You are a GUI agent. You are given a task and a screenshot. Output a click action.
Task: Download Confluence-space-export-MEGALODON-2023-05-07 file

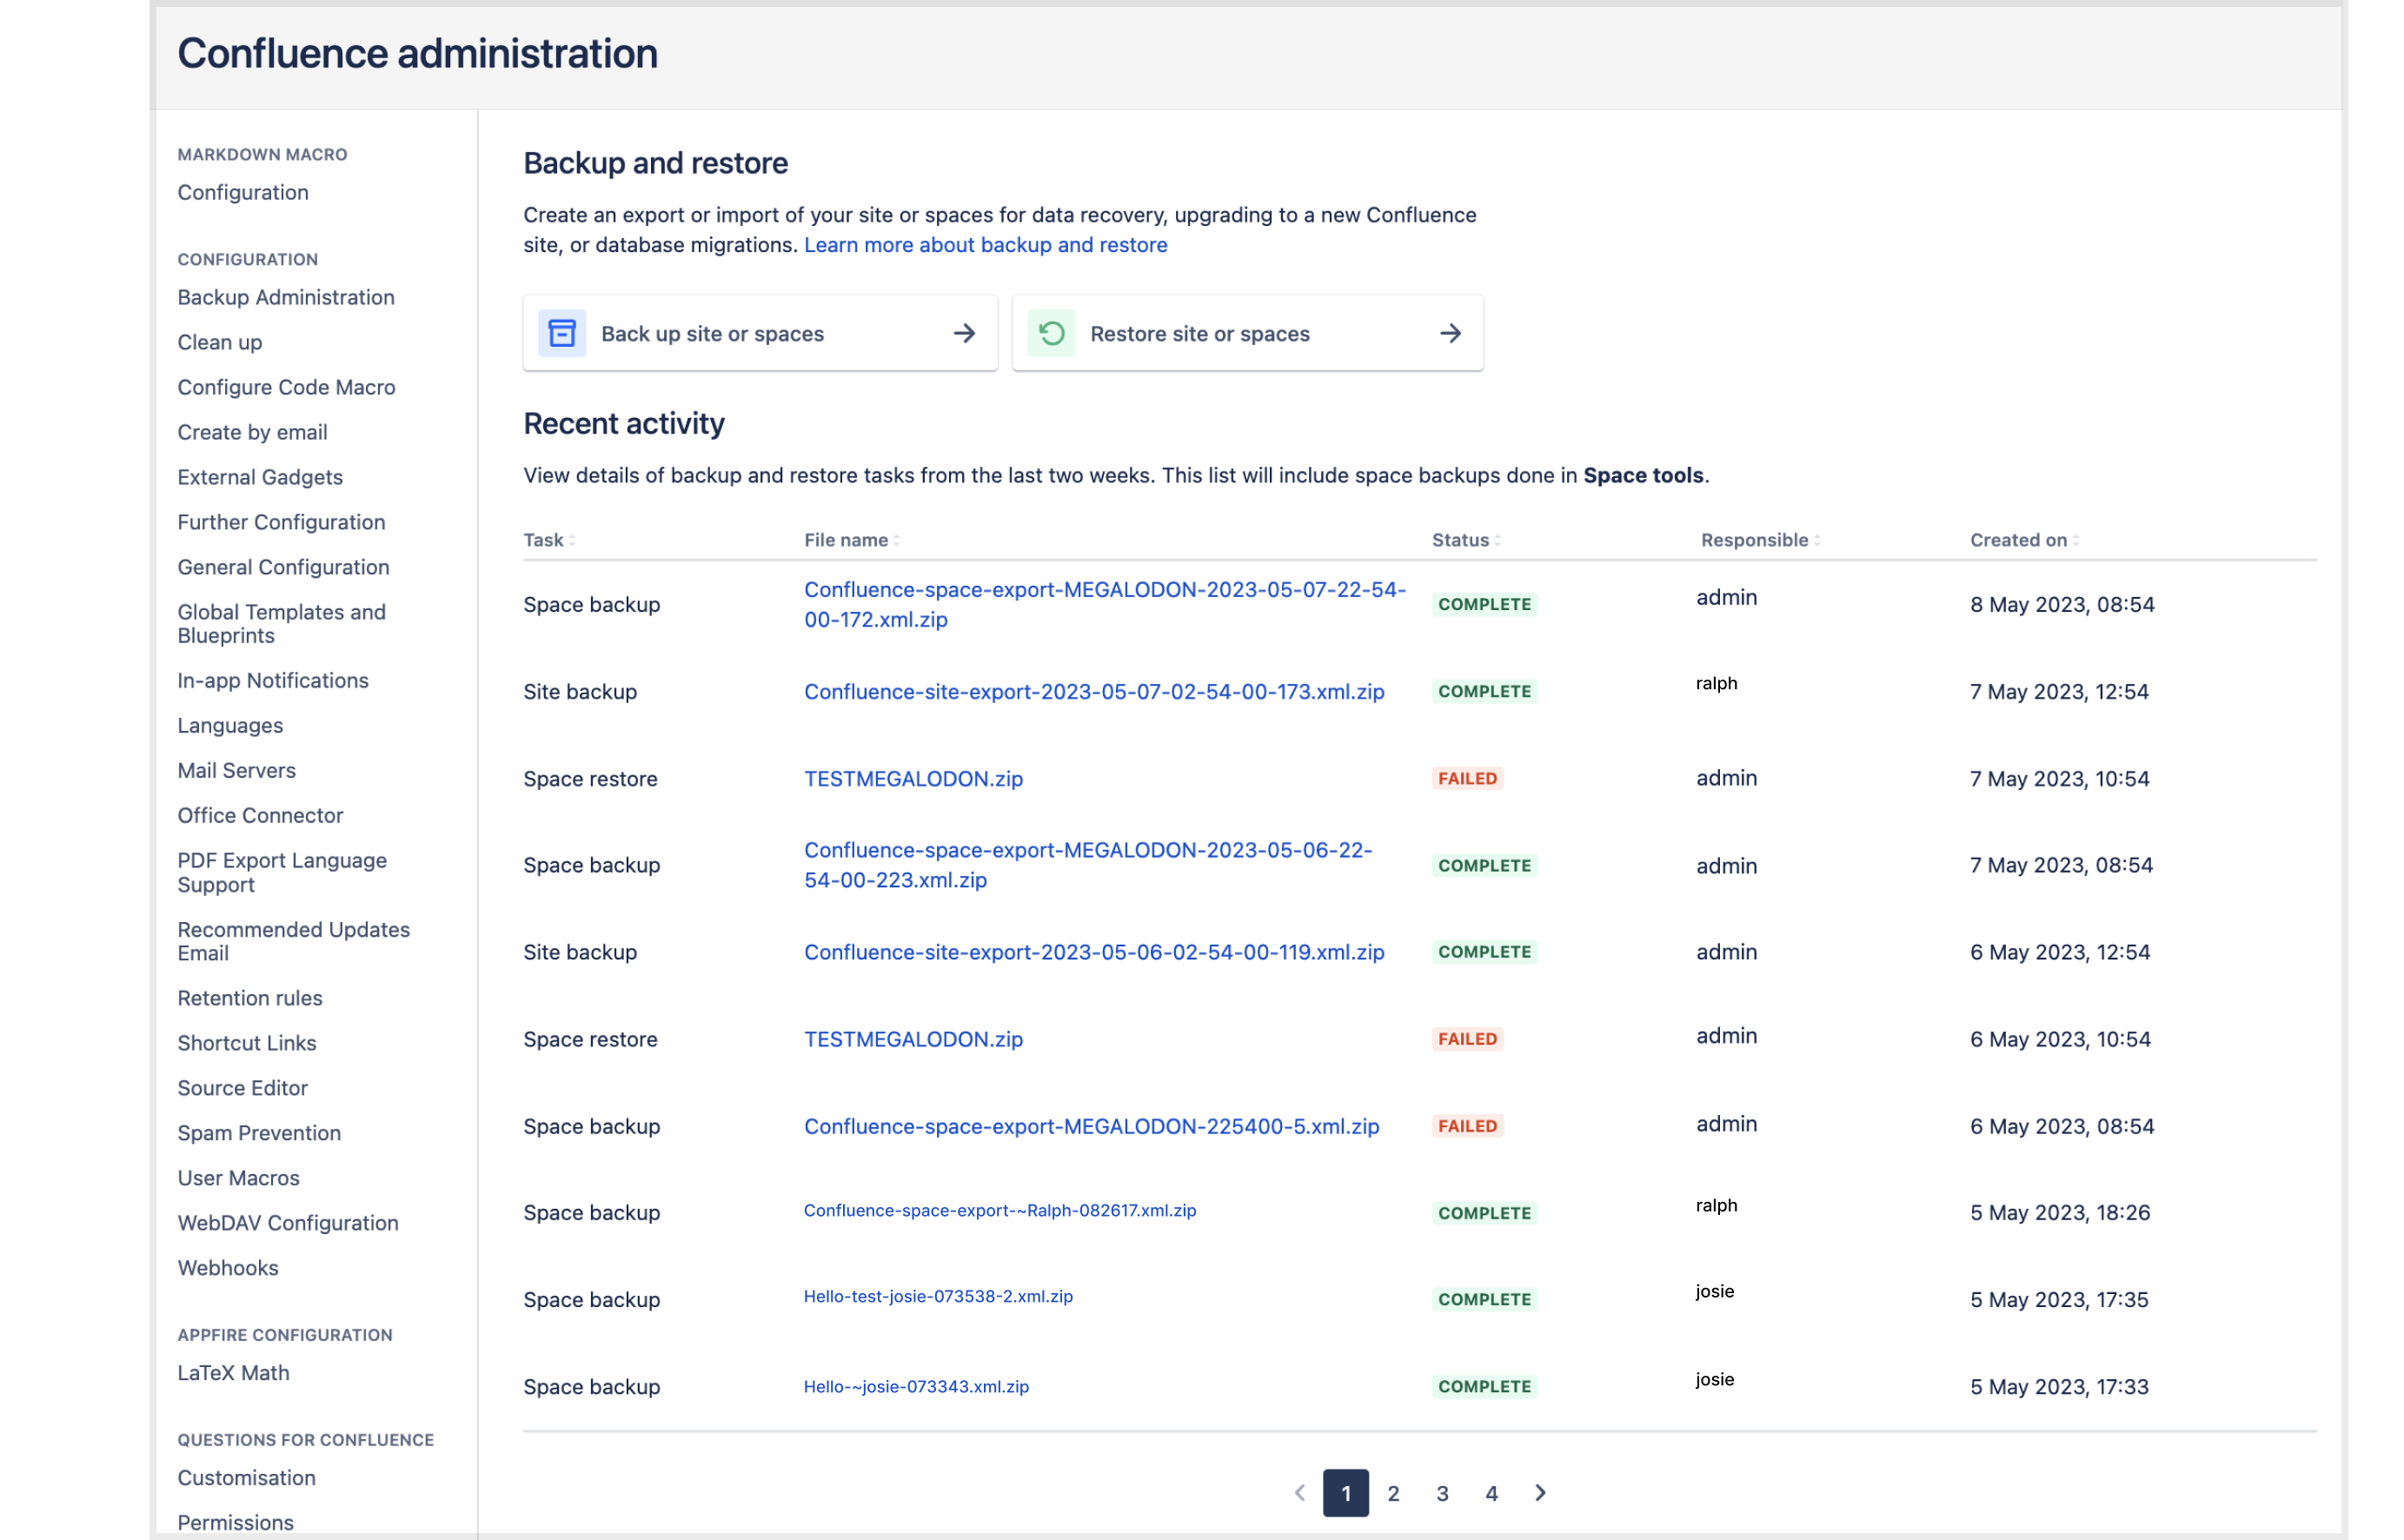click(x=1104, y=604)
